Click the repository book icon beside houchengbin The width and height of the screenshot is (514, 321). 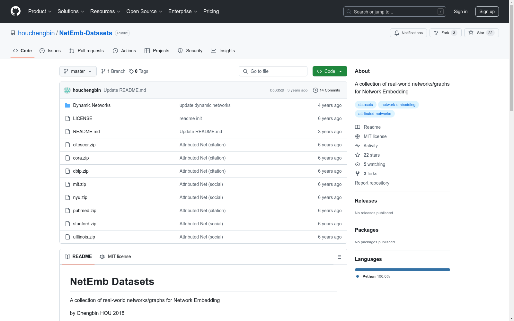coord(13,33)
